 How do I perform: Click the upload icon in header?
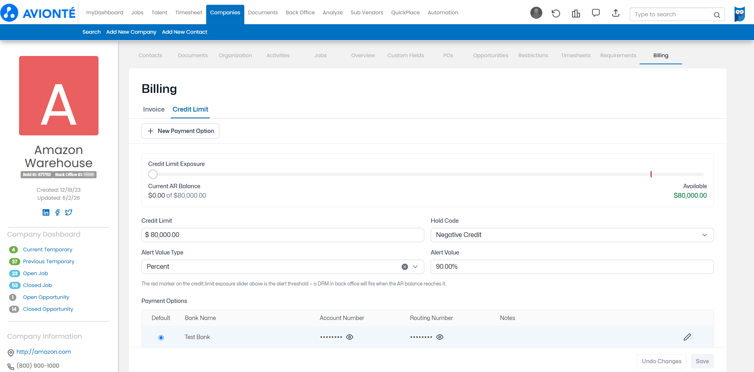[x=616, y=13]
